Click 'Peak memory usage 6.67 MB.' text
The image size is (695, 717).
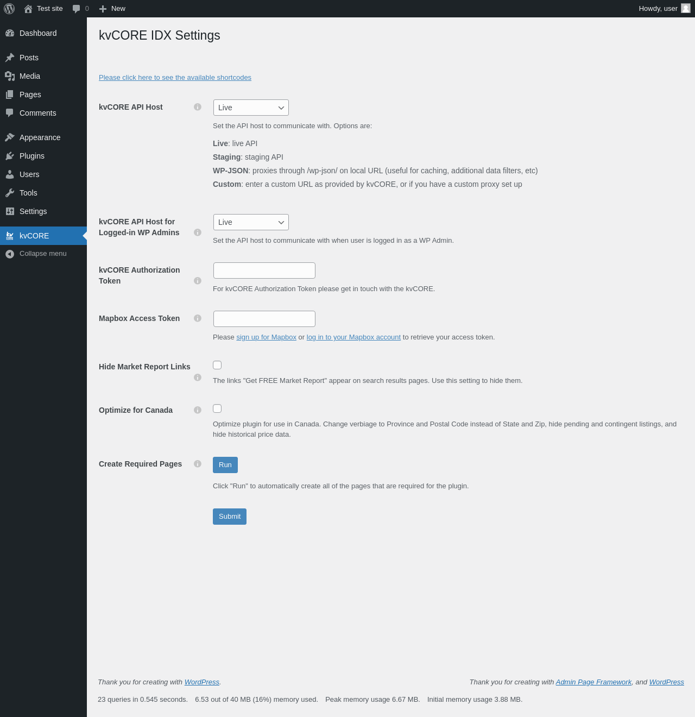pos(372,700)
